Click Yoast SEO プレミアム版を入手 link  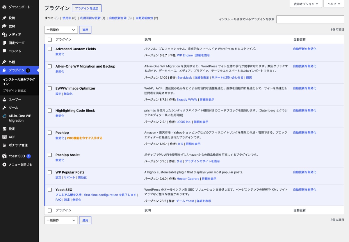tap(69, 195)
